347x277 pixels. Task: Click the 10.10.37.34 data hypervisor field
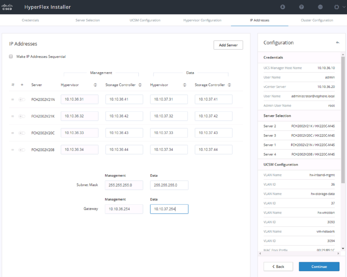pos(169,150)
